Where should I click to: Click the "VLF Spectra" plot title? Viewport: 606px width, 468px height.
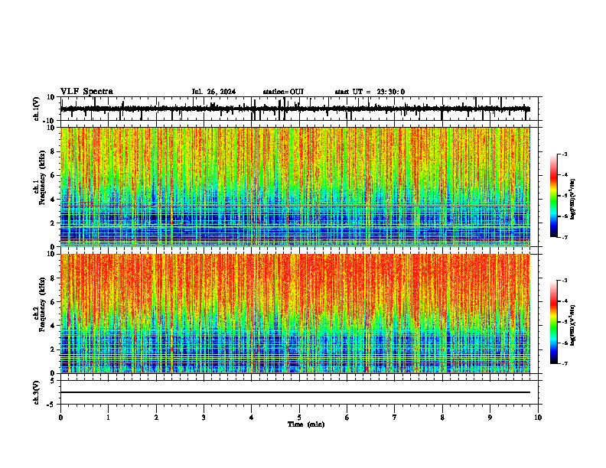point(86,92)
